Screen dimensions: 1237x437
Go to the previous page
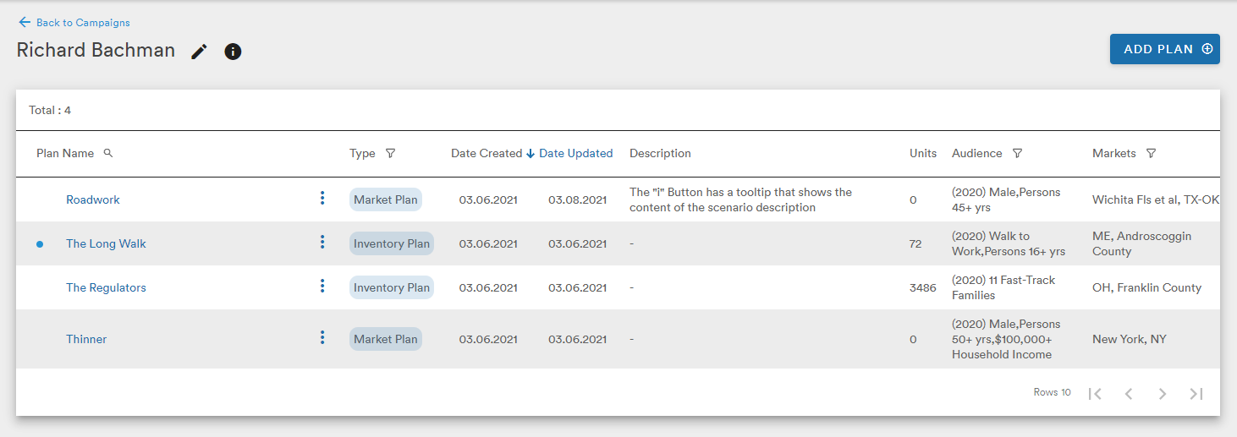(1129, 393)
